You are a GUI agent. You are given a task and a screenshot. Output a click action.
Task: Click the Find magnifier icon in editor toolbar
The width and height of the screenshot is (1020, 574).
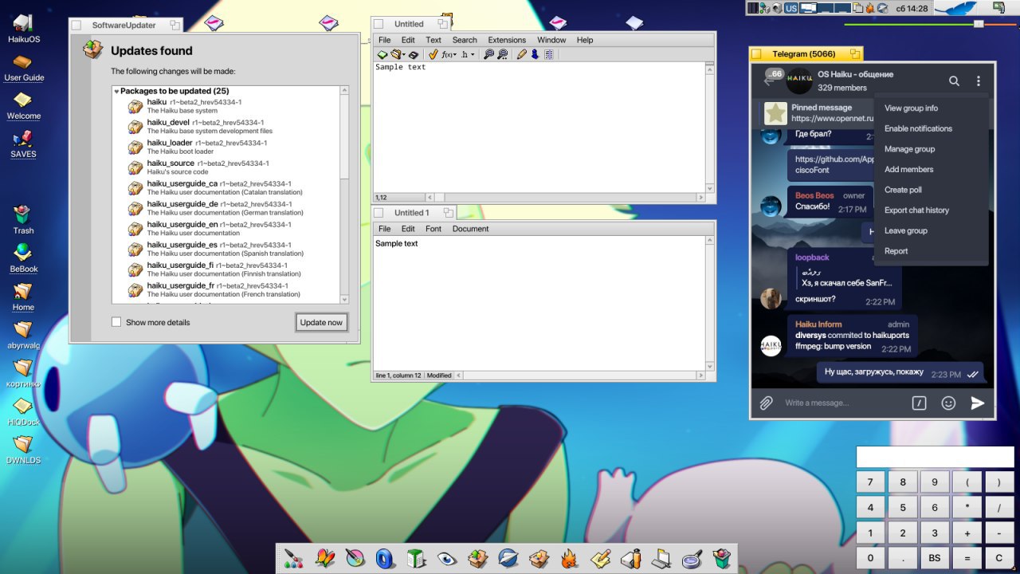[489, 55]
